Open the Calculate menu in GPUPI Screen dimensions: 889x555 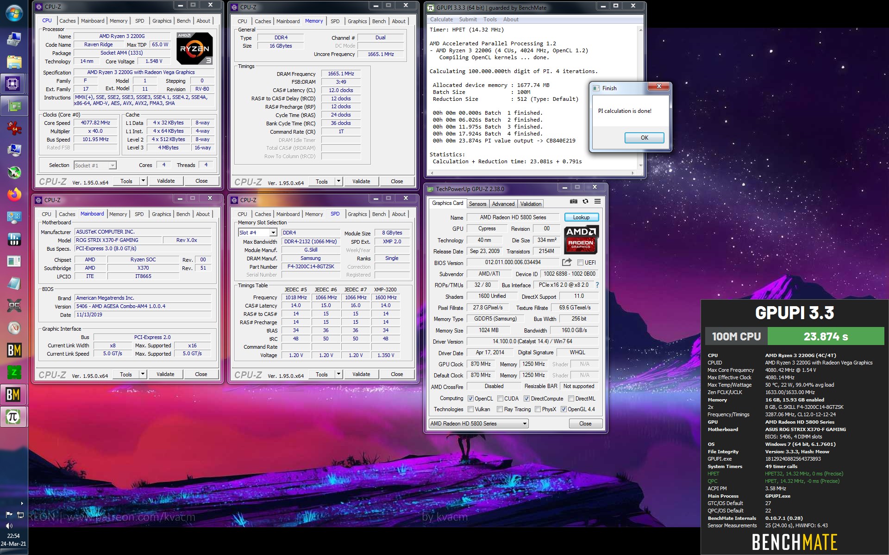pyautogui.click(x=441, y=19)
